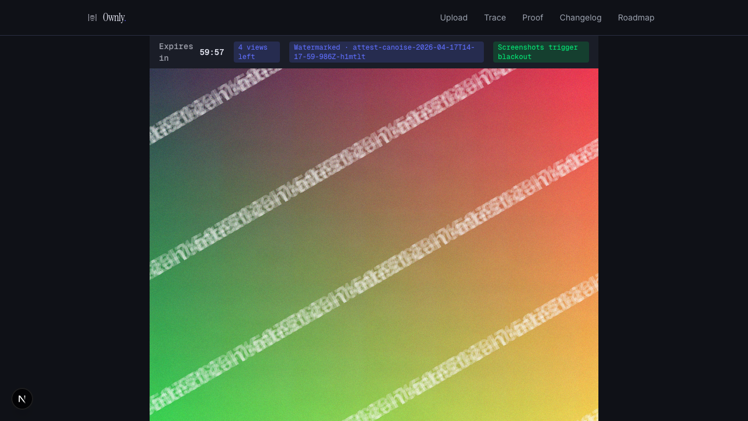Go to the Trace page
The image size is (748, 421).
click(494, 18)
